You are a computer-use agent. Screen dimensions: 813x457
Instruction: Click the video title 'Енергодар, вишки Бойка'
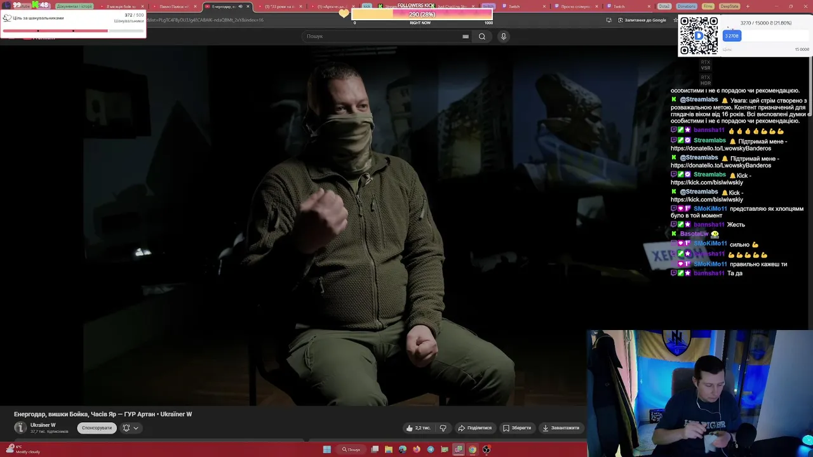[103, 414]
